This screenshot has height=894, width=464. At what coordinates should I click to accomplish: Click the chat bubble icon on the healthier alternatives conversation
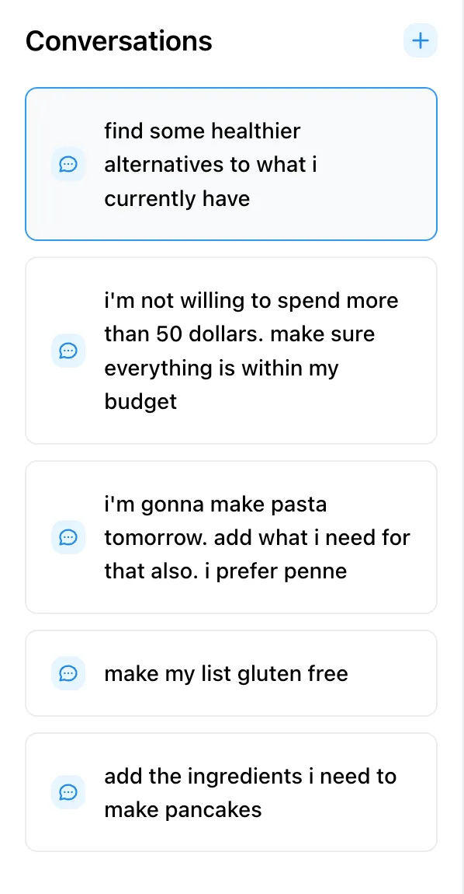pyautogui.click(x=68, y=164)
